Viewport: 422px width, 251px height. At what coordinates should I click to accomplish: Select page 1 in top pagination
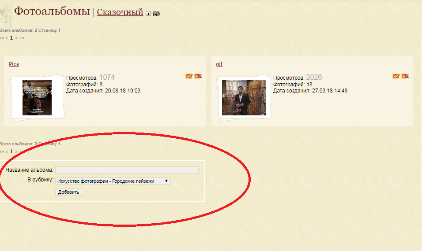11,38
